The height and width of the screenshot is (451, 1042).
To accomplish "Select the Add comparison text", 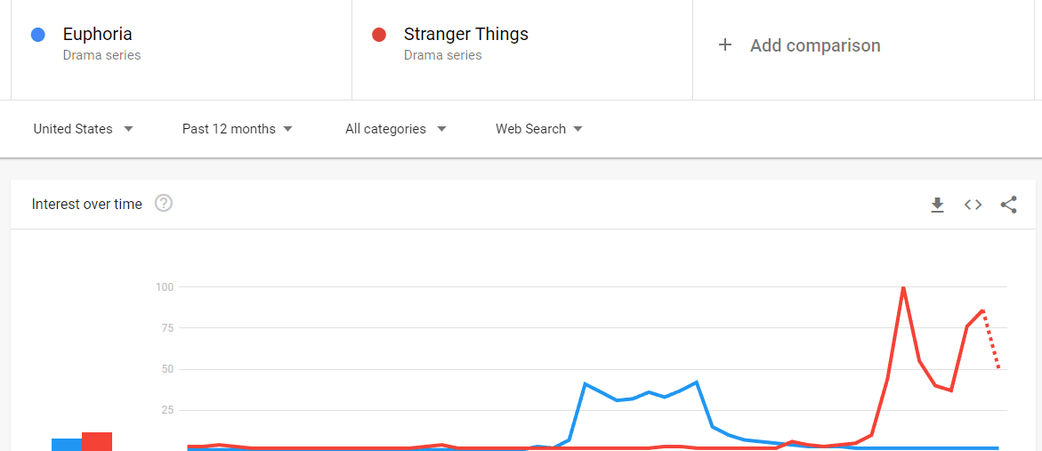I will point(815,46).
